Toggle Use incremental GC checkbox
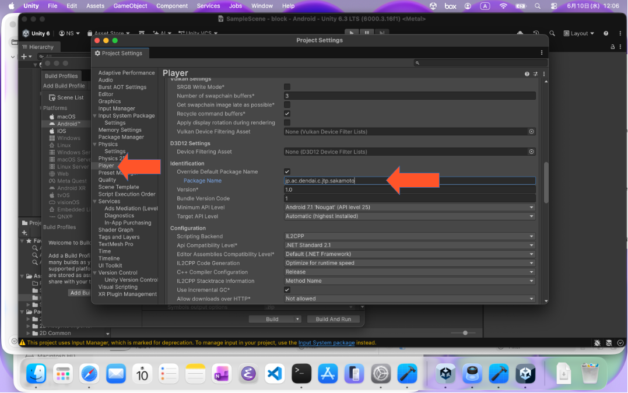Viewport: 628px width, 393px height. 287,290
